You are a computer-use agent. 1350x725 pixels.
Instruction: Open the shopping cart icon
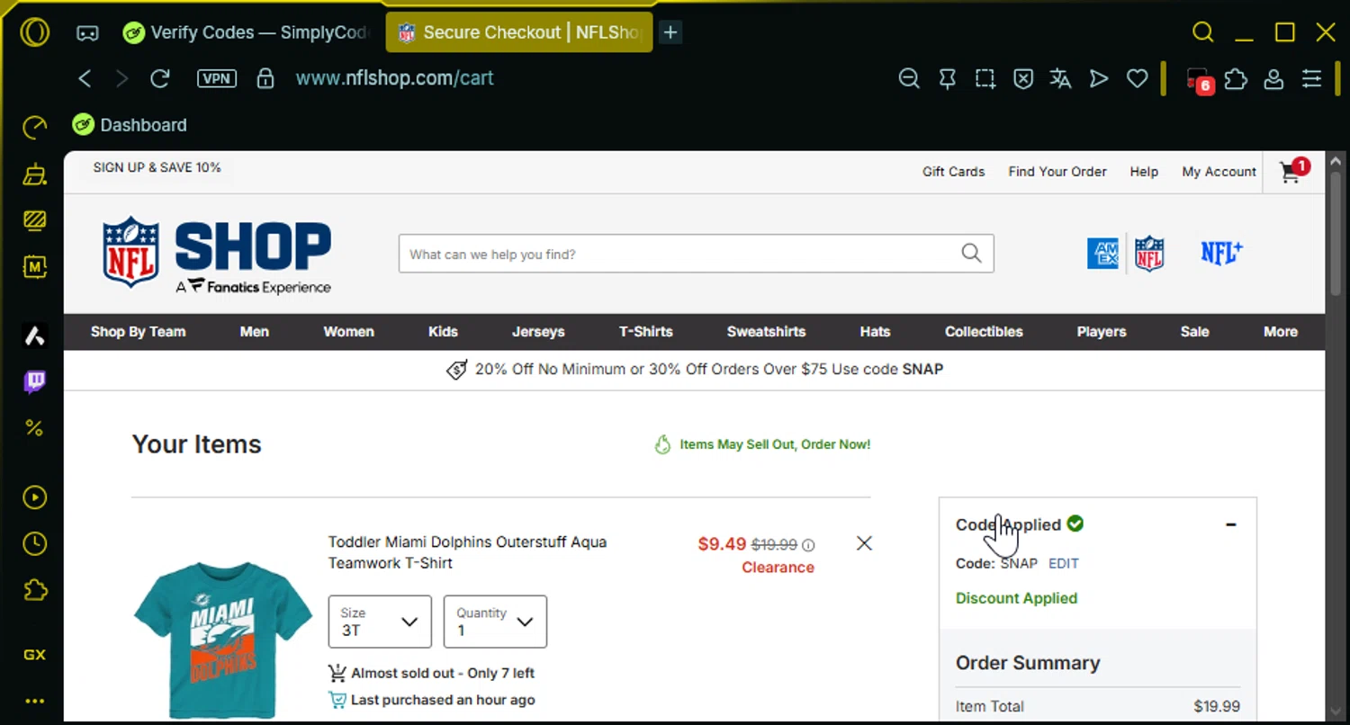(1293, 171)
